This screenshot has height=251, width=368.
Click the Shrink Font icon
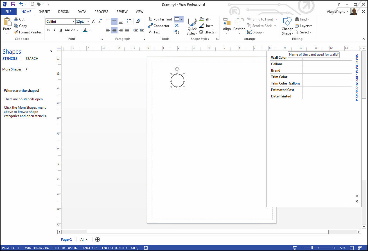100,22
